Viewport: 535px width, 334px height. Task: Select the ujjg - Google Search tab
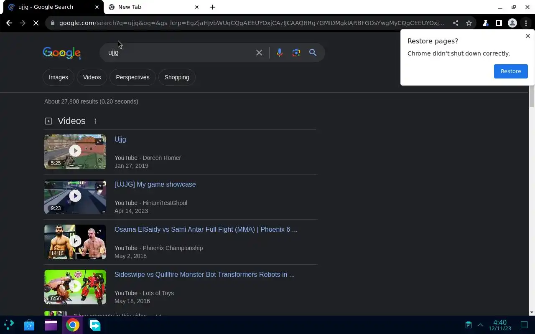pyautogui.click(x=52, y=7)
